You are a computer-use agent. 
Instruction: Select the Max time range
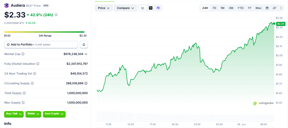258,8
